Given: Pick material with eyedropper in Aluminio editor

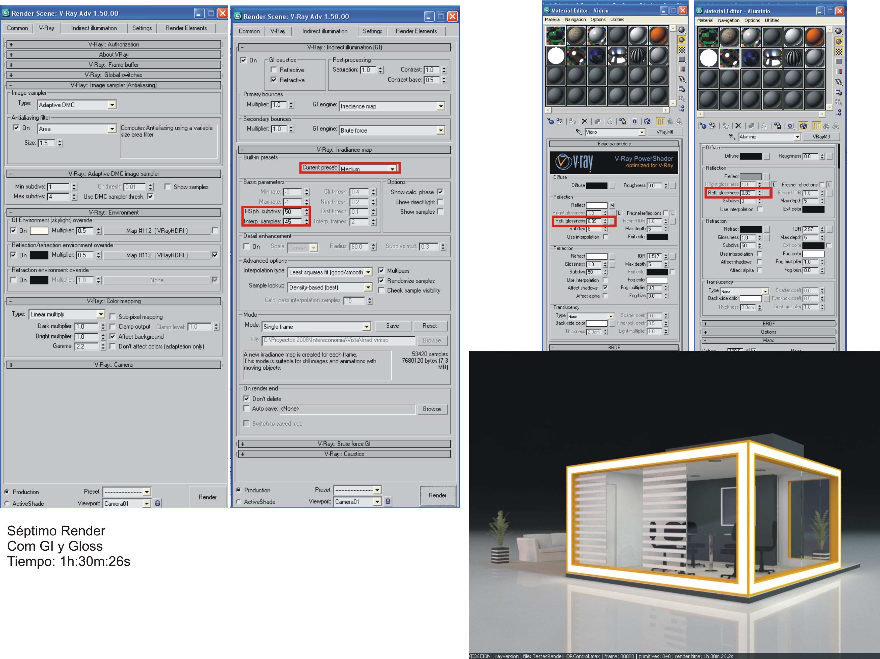Looking at the screenshot, I should point(732,137).
